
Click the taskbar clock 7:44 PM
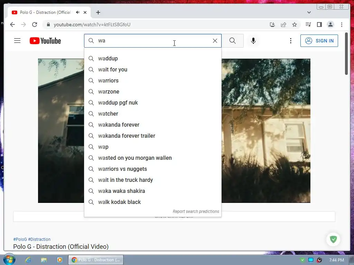tap(336, 260)
